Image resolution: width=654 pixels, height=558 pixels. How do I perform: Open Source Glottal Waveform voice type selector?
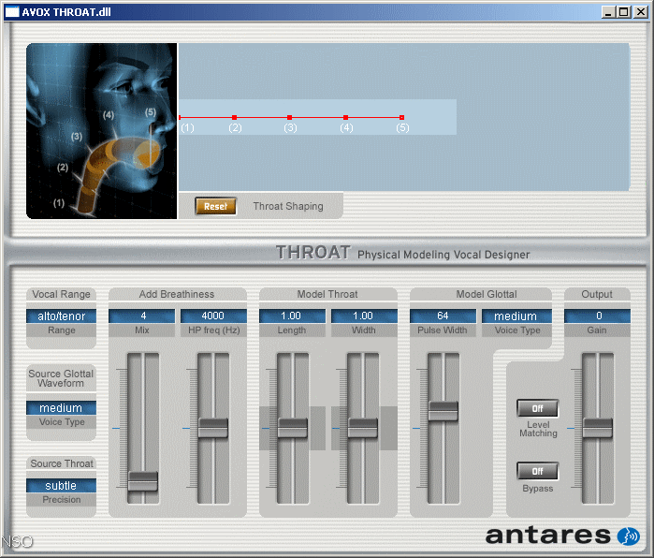pos(62,408)
